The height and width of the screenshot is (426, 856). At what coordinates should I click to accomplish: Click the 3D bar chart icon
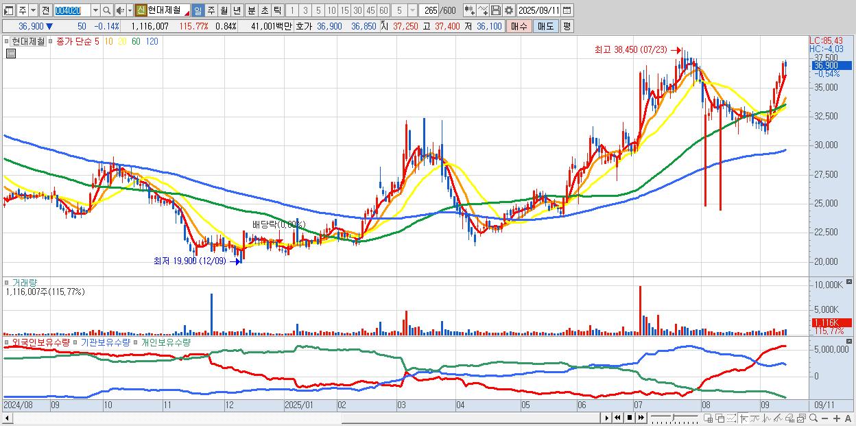[x=789, y=418]
